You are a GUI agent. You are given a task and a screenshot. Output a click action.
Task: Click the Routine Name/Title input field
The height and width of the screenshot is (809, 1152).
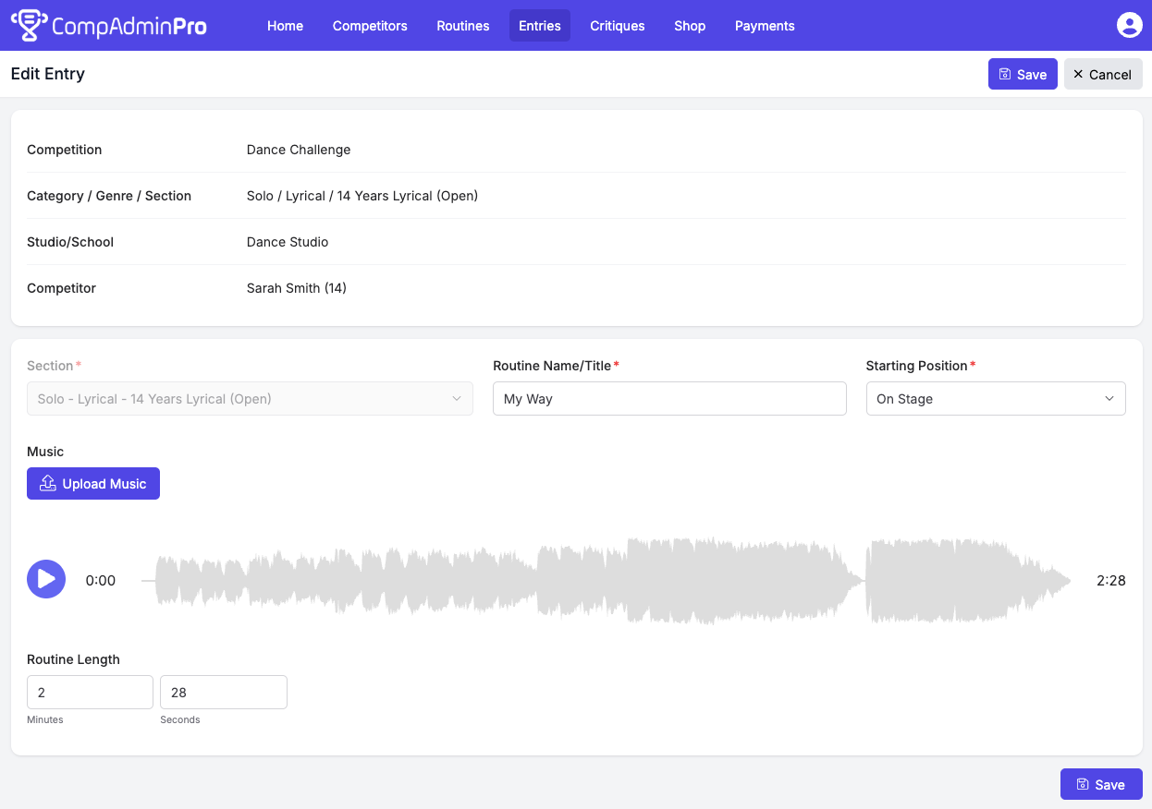[669, 399]
